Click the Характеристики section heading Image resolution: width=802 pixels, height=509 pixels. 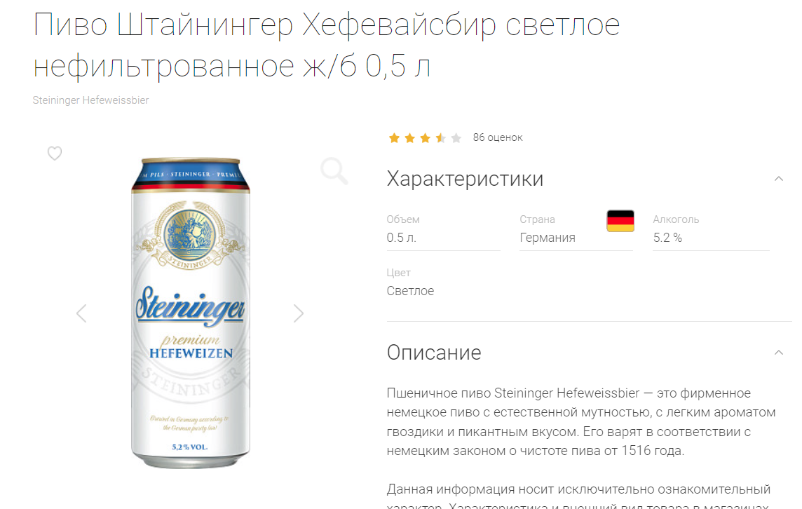point(465,179)
